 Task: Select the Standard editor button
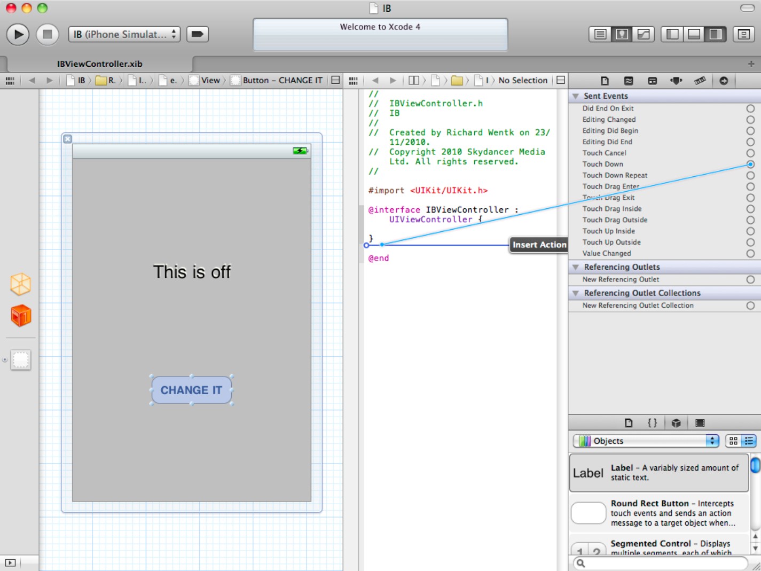pos(600,34)
